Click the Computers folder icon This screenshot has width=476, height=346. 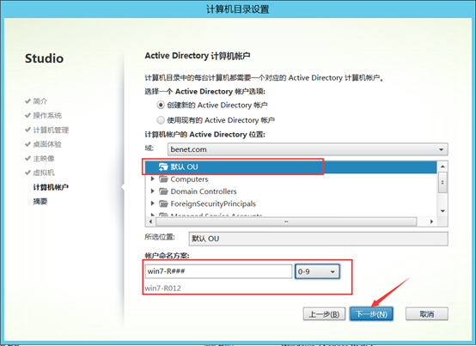[163, 179]
